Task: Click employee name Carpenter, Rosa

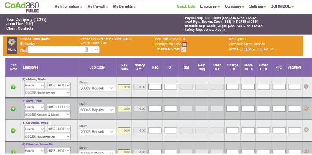Action: coord(35,122)
